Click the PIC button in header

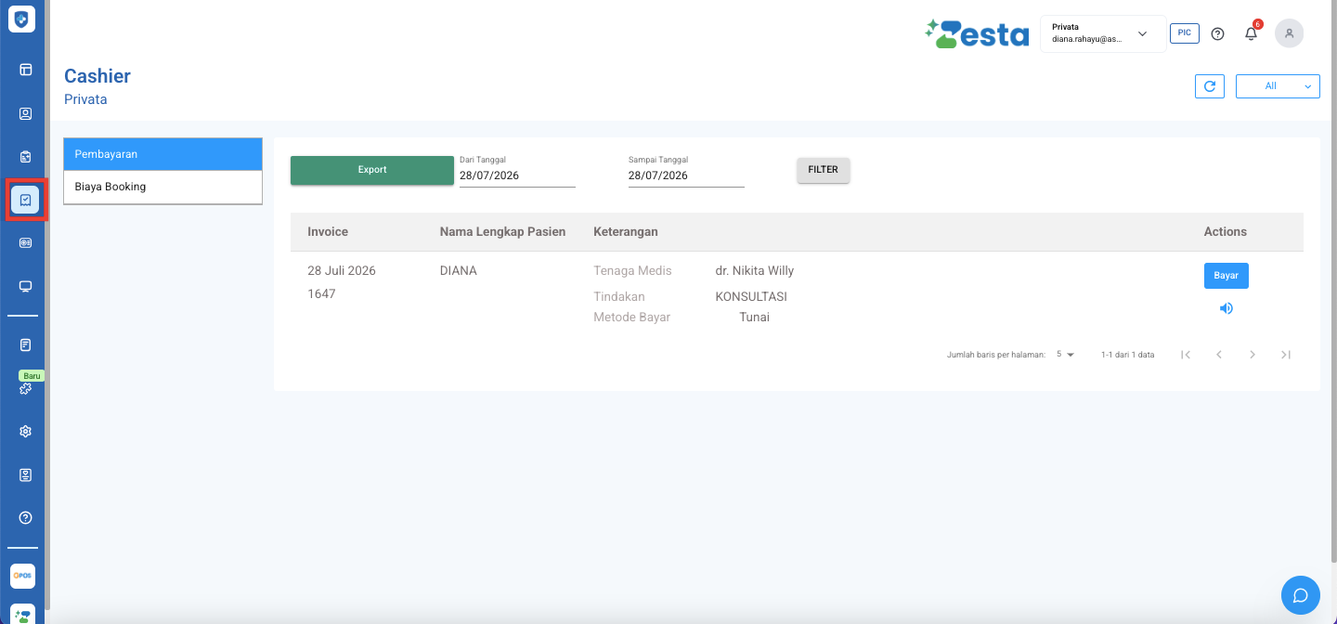1184,32
